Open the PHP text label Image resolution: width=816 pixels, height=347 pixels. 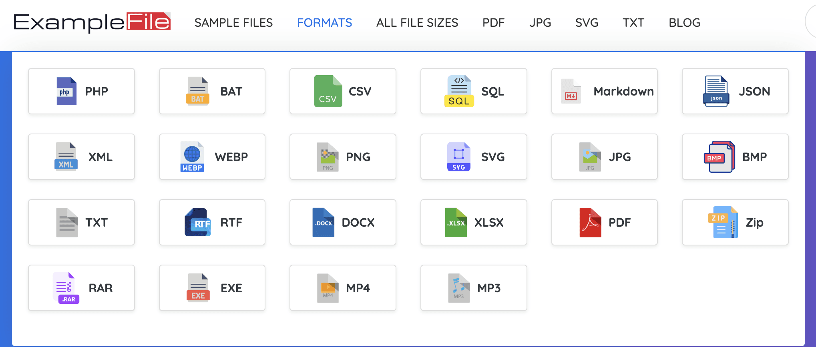[96, 91]
